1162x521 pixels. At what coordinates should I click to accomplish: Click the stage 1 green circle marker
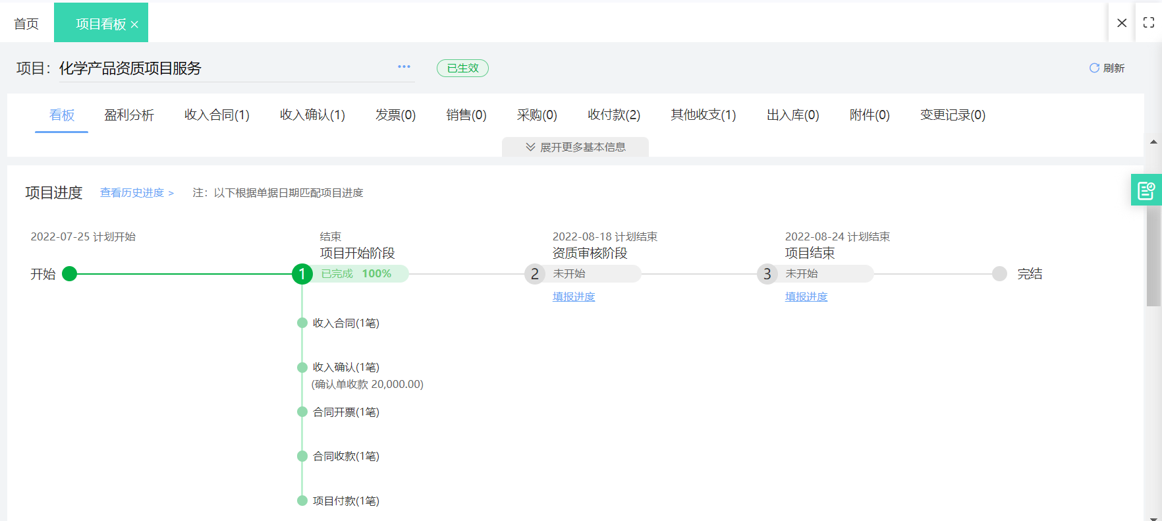tap(302, 274)
